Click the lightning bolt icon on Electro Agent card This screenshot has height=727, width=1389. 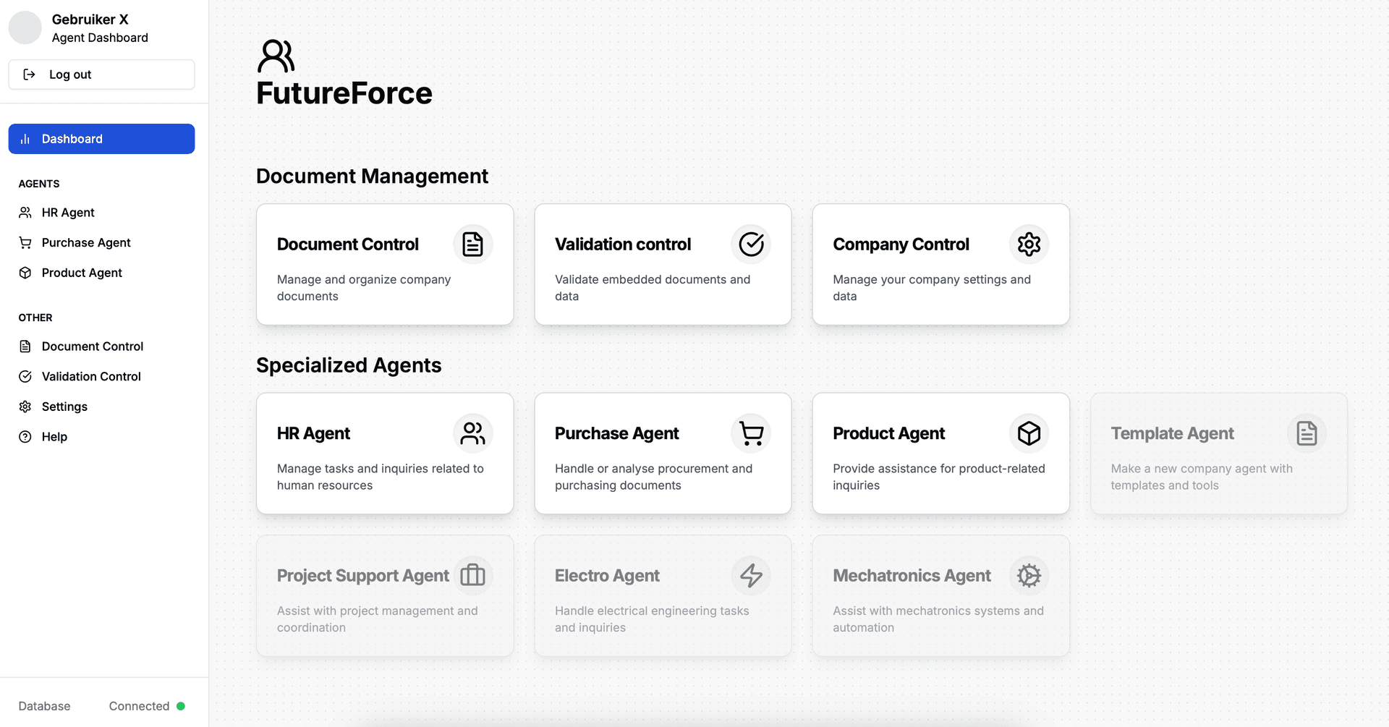click(x=750, y=576)
